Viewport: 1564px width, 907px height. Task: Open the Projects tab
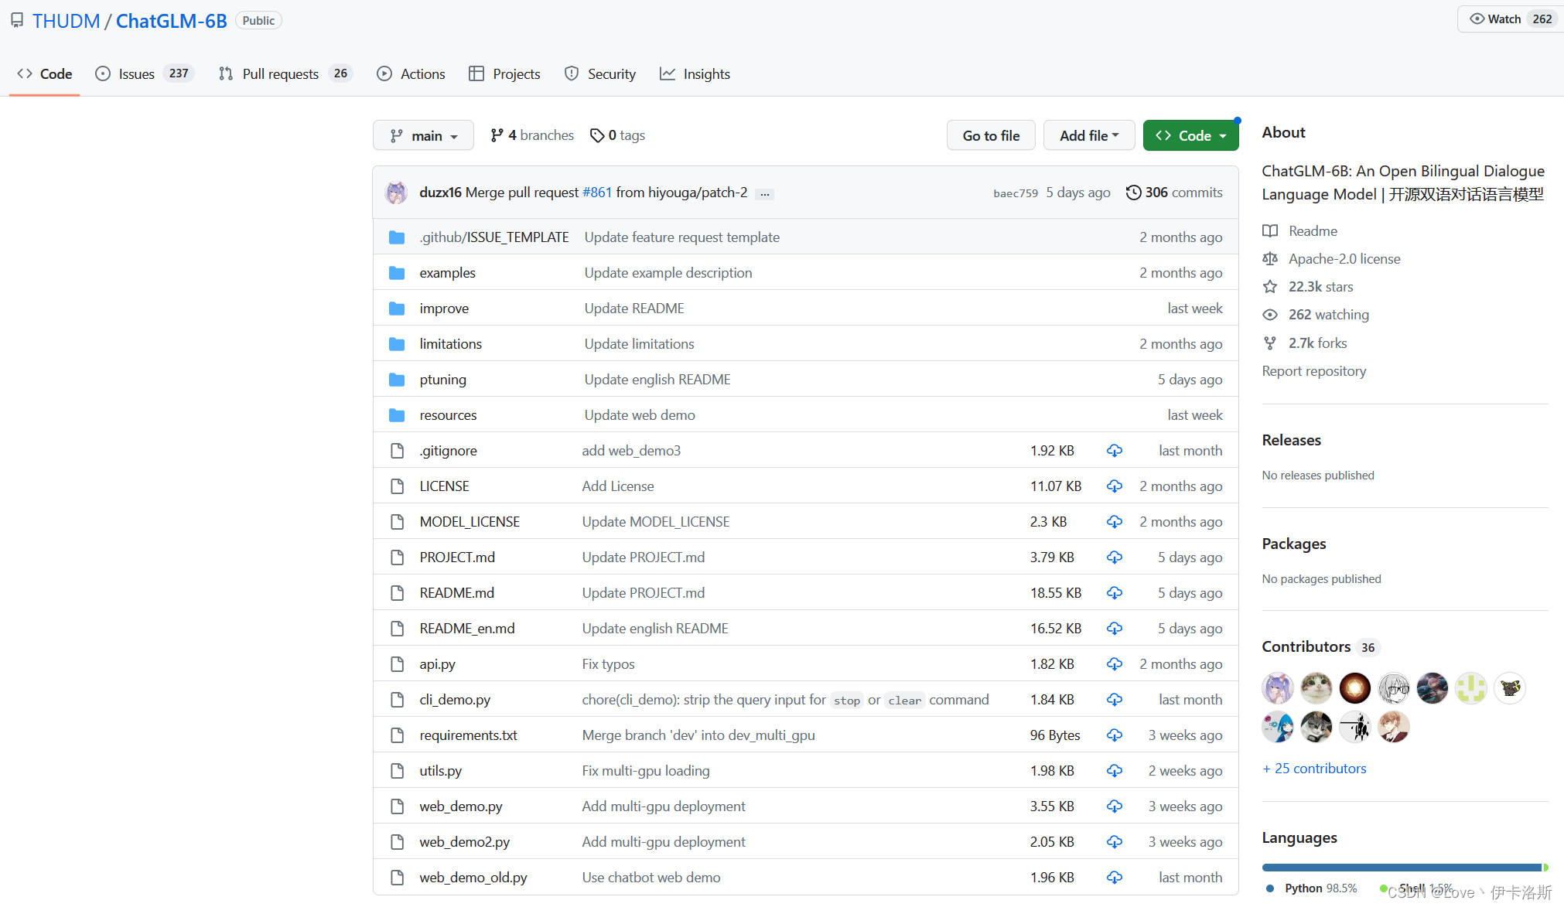(x=504, y=74)
